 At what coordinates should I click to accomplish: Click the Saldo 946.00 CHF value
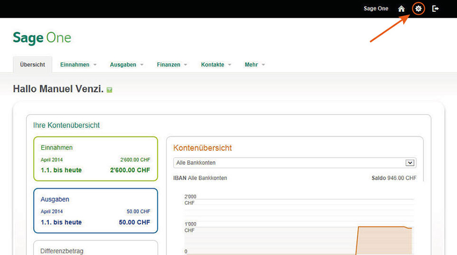pyautogui.click(x=394, y=178)
